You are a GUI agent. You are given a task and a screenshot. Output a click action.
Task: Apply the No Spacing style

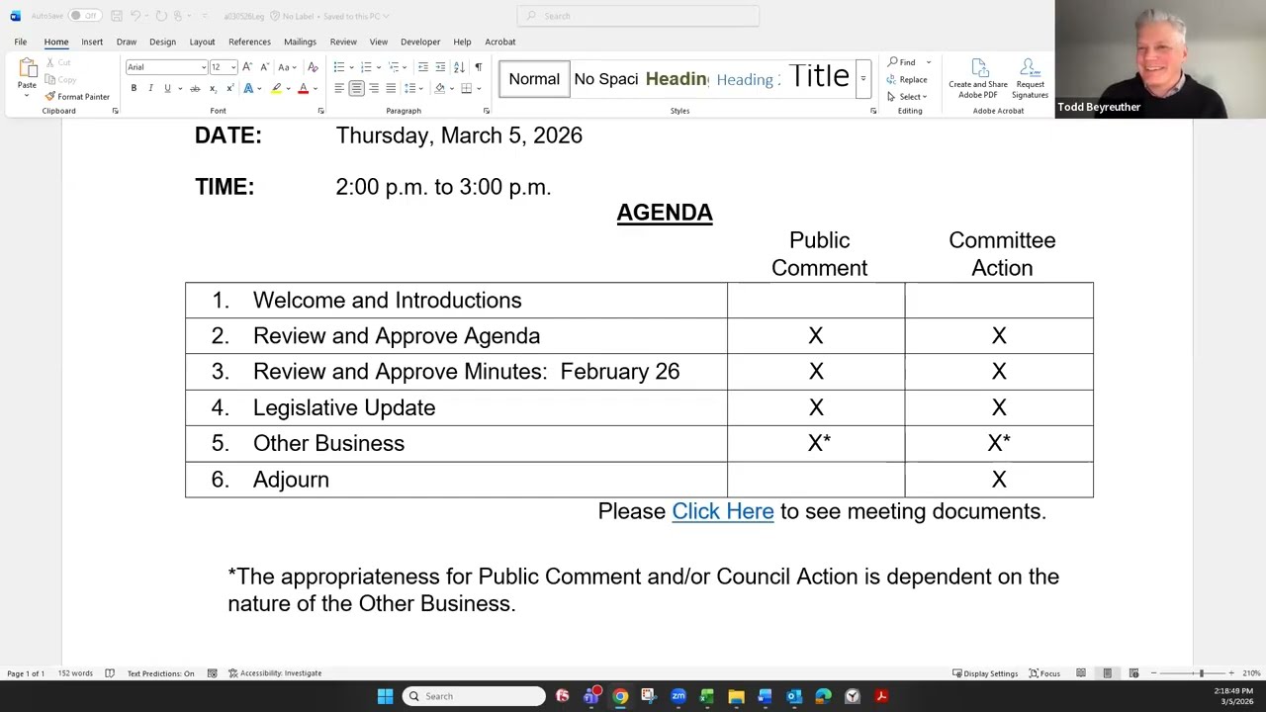pyautogui.click(x=605, y=79)
